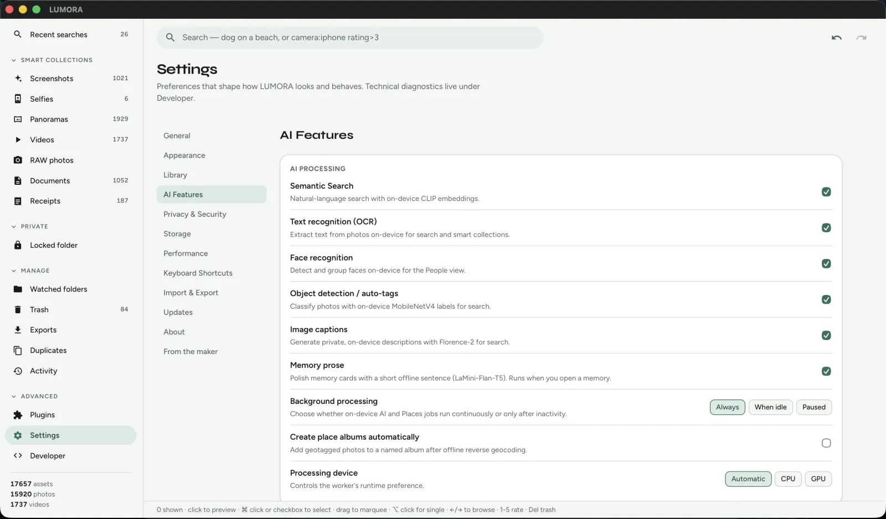Collapse the Smart Collections section
The height and width of the screenshot is (519, 886).
tap(14, 60)
